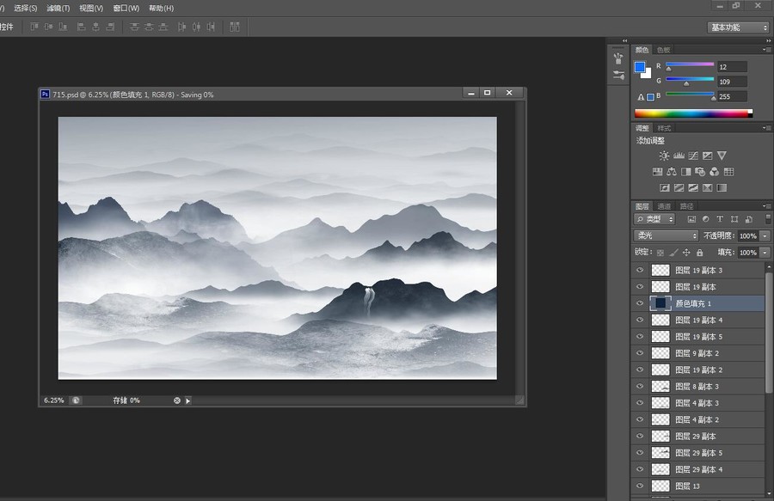Image resolution: width=774 pixels, height=501 pixels.
Task: Click the align left edges icon
Action: click(x=82, y=27)
